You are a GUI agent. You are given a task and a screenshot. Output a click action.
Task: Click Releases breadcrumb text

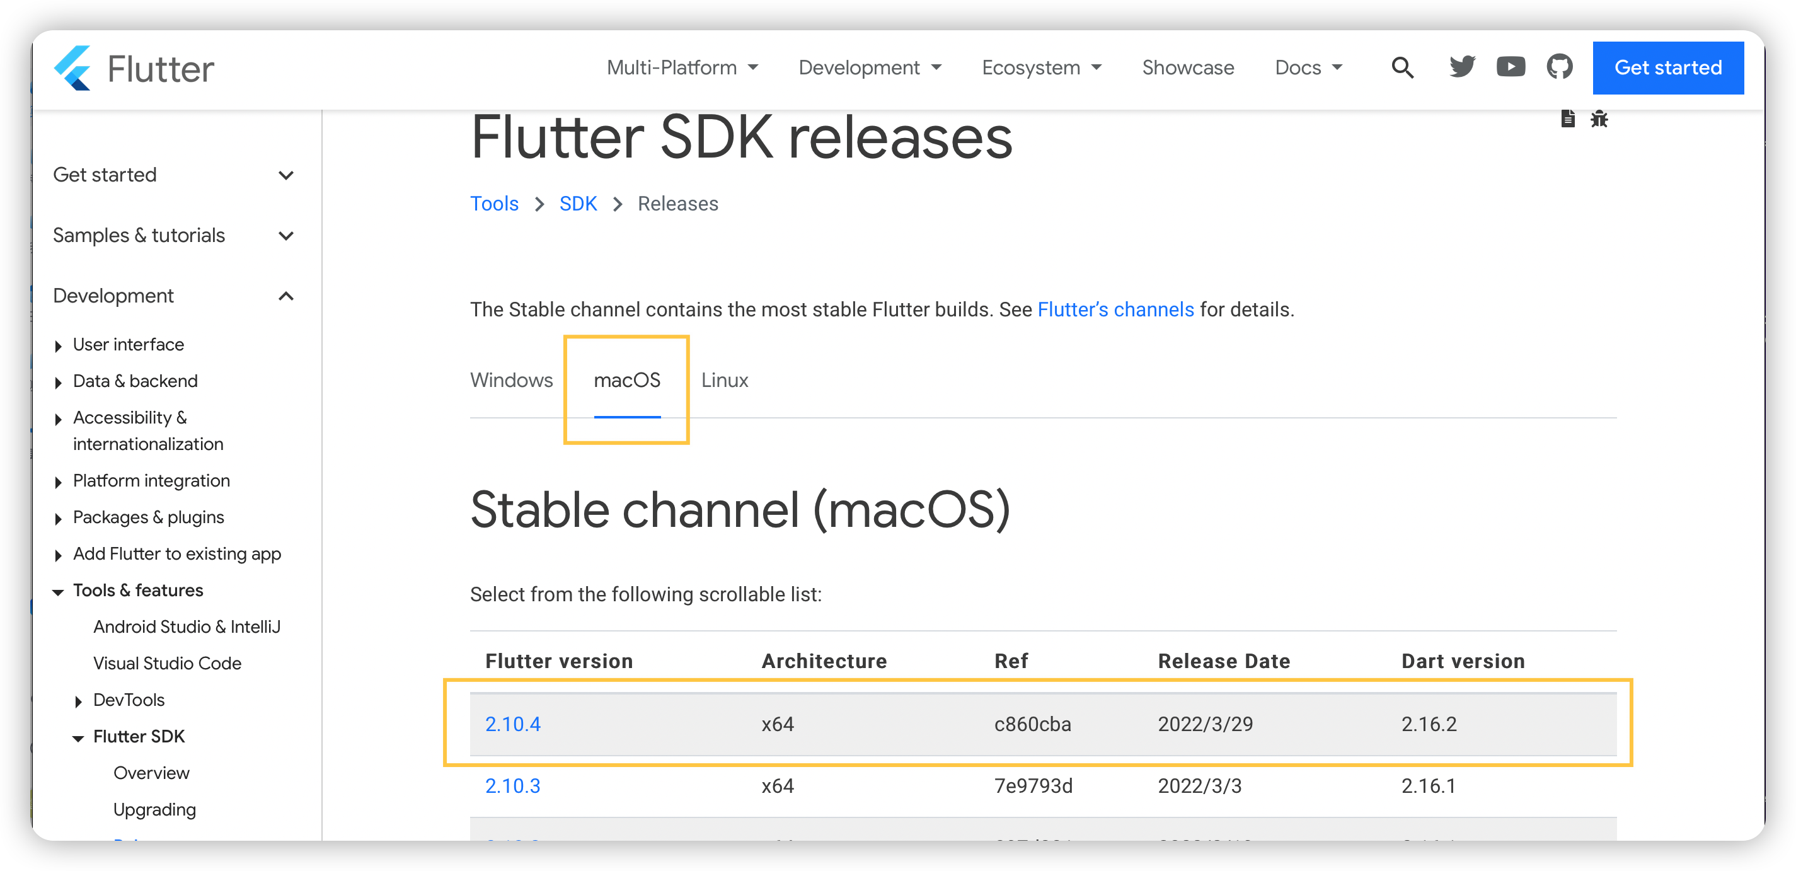click(x=677, y=203)
